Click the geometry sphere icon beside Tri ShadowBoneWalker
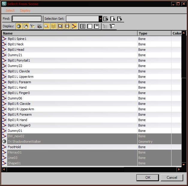Image resolution: width=188 pixels, height=186 pixels. pyautogui.click(x=4, y=142)
